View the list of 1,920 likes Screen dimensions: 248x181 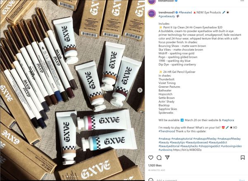point(155,165)
